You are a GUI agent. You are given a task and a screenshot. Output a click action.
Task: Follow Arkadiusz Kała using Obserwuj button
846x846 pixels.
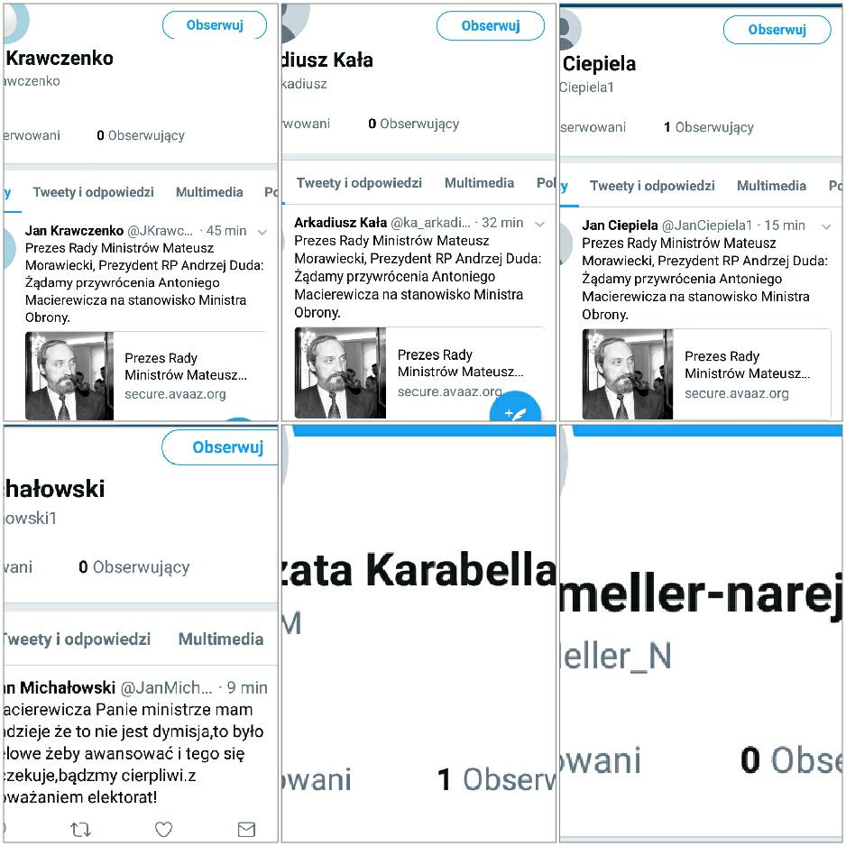(x=491, y=26)
